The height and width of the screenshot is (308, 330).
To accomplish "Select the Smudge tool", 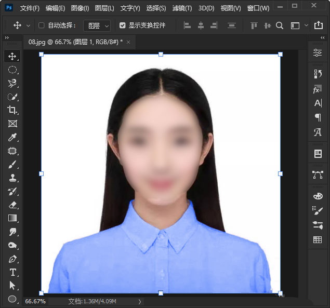I will 12,232.
